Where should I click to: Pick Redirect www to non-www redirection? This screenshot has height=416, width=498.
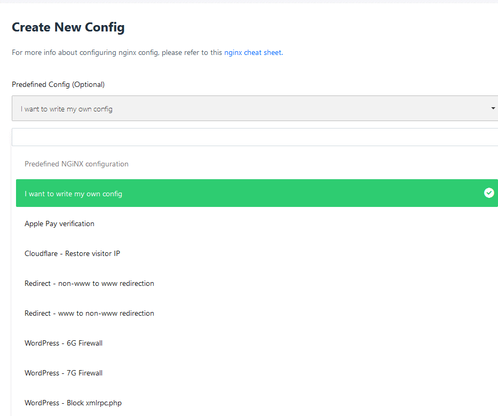89,313
